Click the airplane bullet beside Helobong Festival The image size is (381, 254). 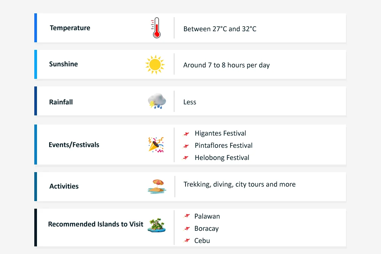pos(186,158)
